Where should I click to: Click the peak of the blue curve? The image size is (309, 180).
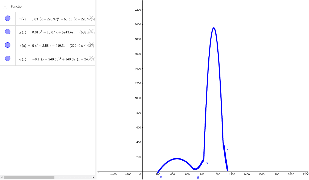coord(214,28)
